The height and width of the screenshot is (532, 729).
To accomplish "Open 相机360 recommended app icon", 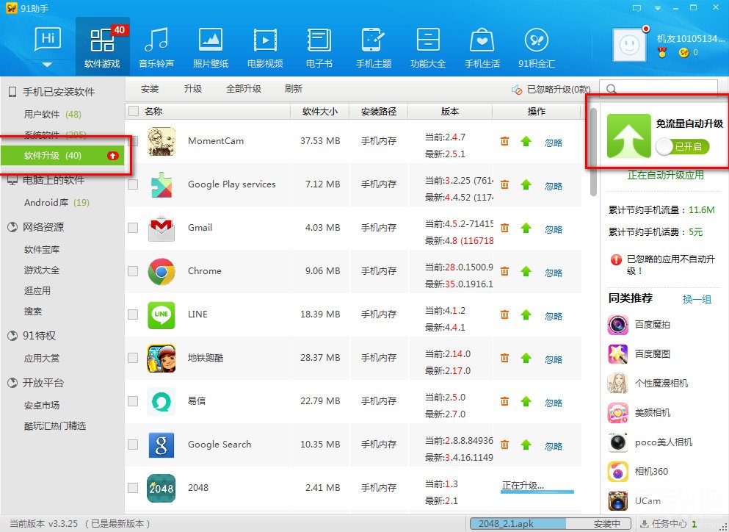I will click(618, 472).
